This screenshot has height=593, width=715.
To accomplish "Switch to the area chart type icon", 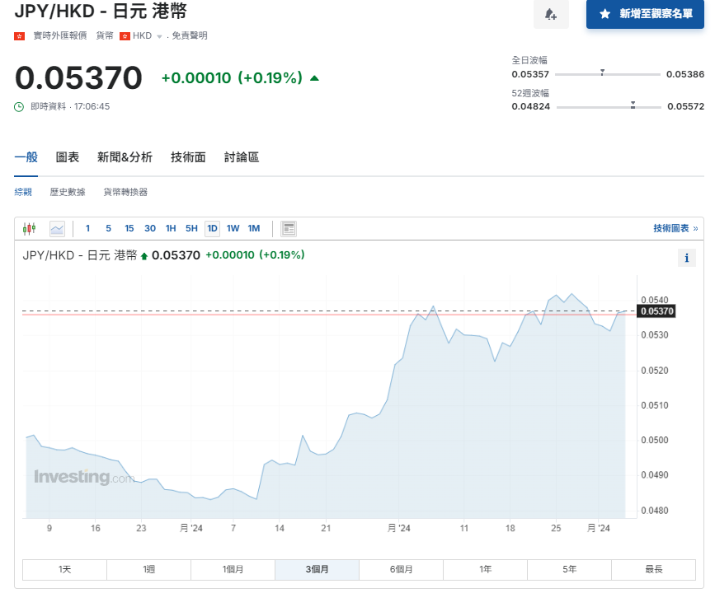I will coord(57,228).
